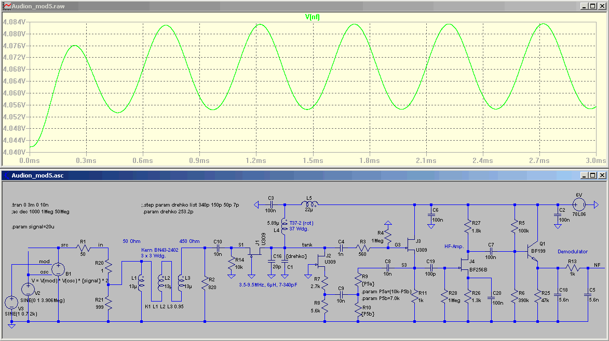Select the C7 100n capacitor symbol
The width and height of the screenshot is (609, 341).
point(491,251)
